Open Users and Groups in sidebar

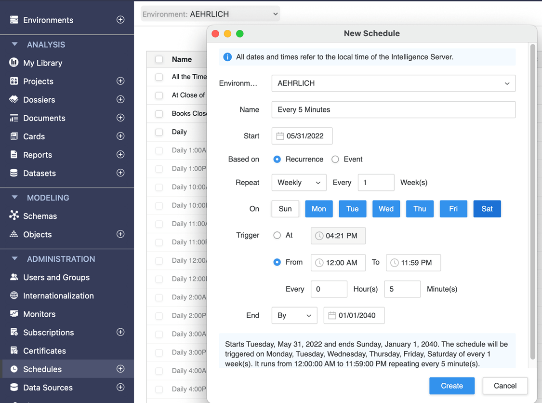point(56,277)
